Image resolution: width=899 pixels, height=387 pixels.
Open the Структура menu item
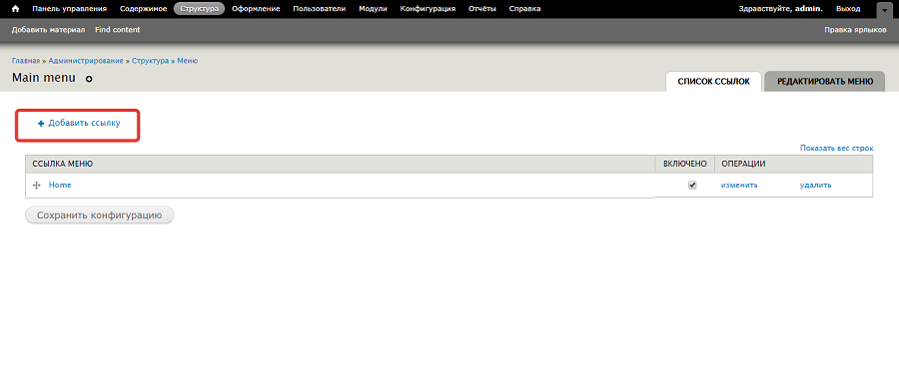[199, 9]
